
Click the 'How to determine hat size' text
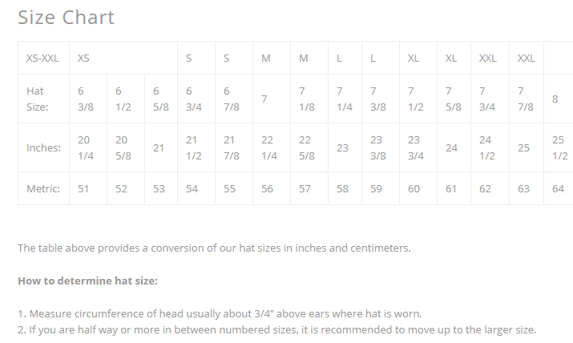coord(87,281)
